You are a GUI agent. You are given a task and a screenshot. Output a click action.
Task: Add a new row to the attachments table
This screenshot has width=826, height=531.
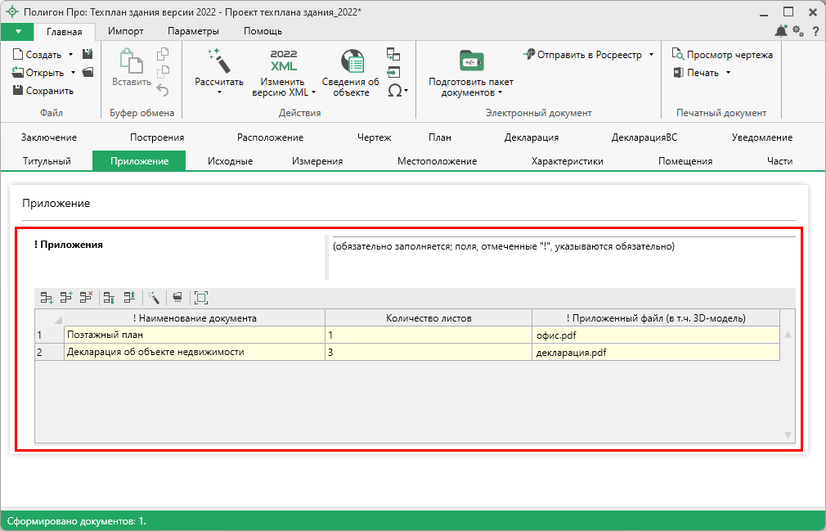pos(47,298)
